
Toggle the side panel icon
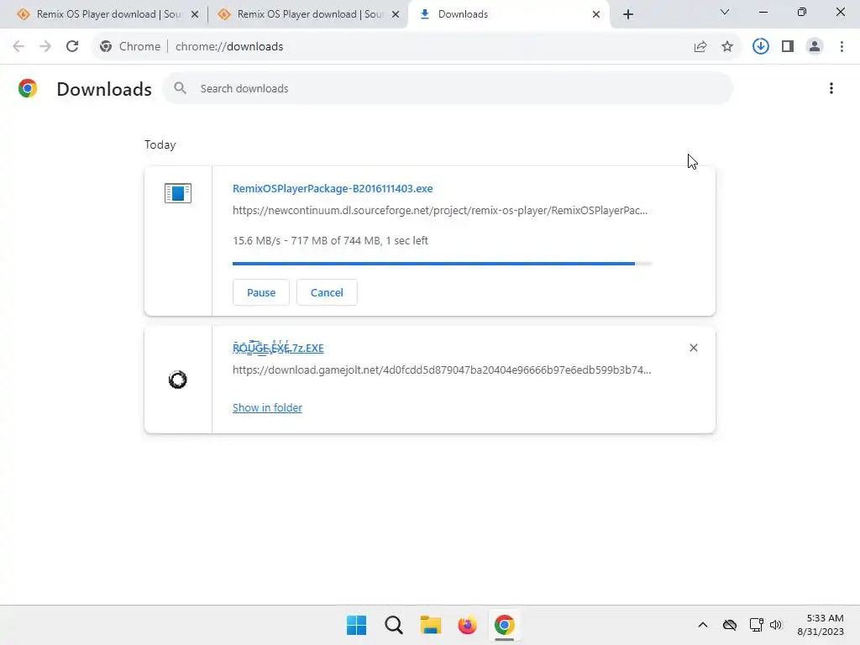point(788,46)
